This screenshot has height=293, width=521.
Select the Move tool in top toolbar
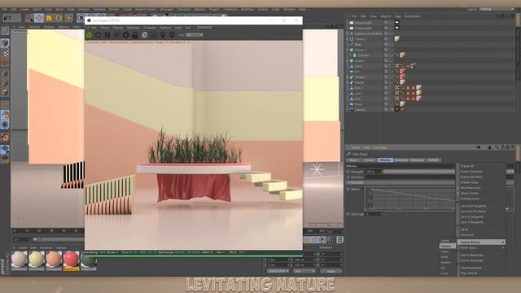click(x=39, y=18)
